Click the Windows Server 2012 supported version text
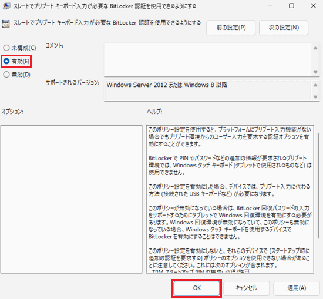323x299 pixels. point(167,85)
